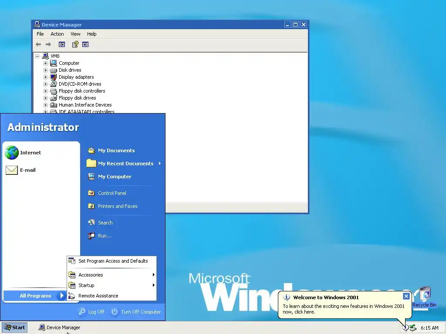Close the Welcome to Windows 2001 balloon
Viewport: 446px width, 334px height.
pos(406,296)
